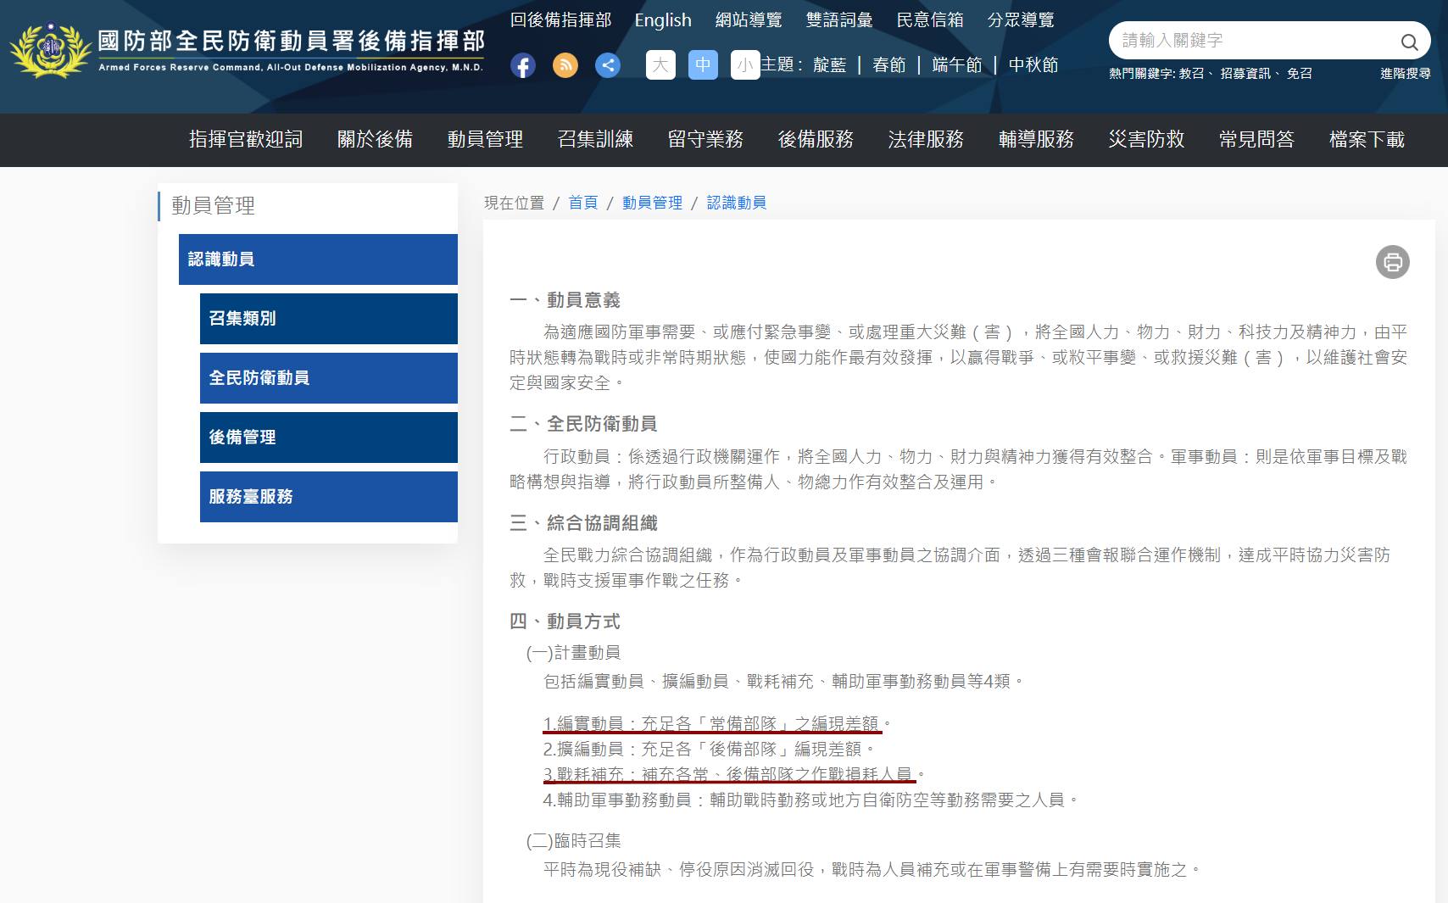Switch to the English site

[x=663, y=20]
